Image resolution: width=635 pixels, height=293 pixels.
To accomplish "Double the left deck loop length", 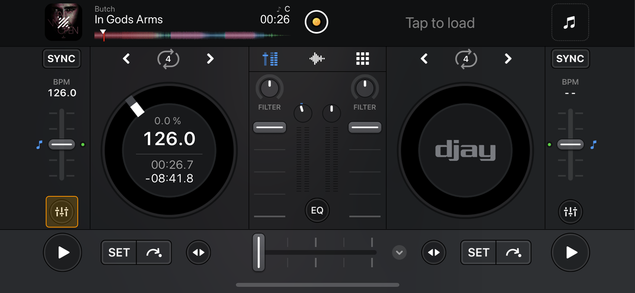I will click(x=210, y=59).
